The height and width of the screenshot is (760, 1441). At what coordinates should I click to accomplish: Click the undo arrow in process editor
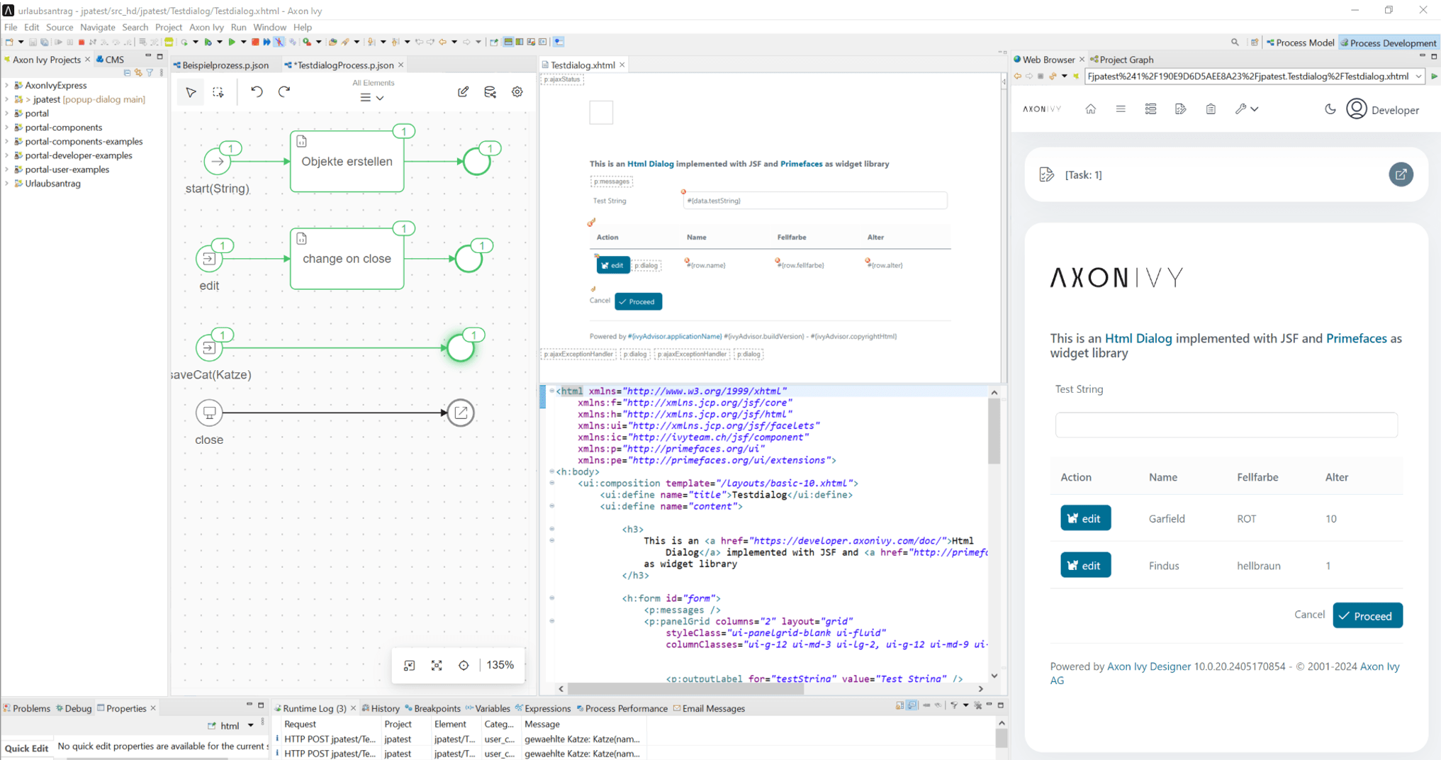(x=257, y=92)
